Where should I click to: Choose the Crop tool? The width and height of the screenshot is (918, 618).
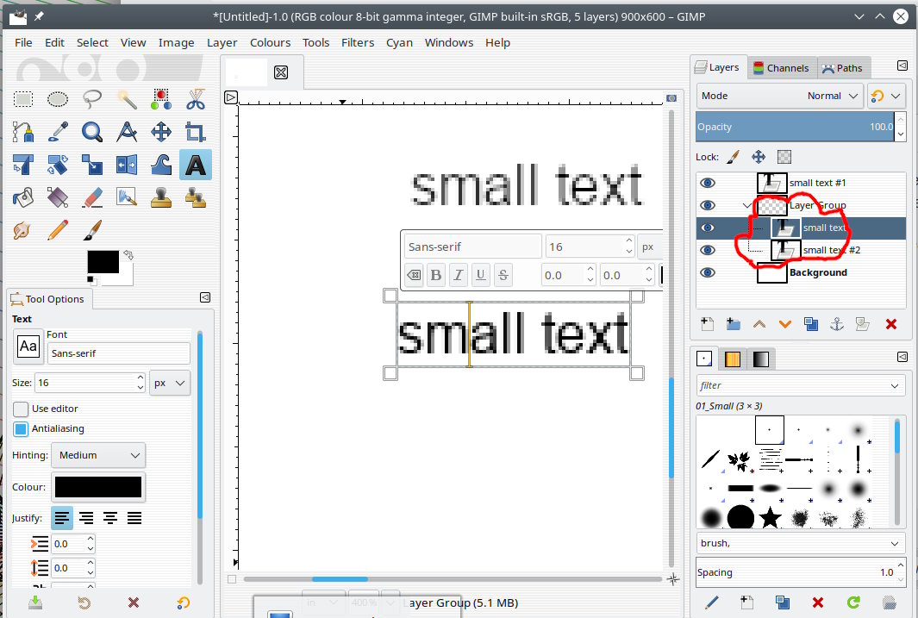196,132
